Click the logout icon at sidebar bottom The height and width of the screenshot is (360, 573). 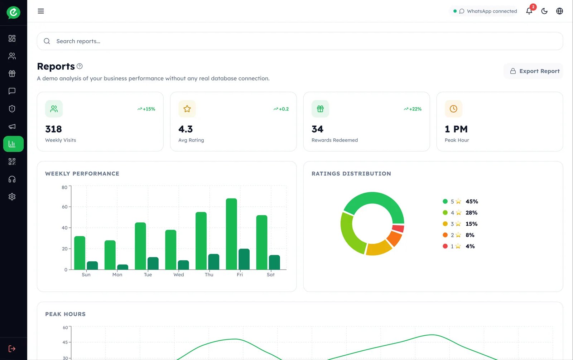click(12, 349)
